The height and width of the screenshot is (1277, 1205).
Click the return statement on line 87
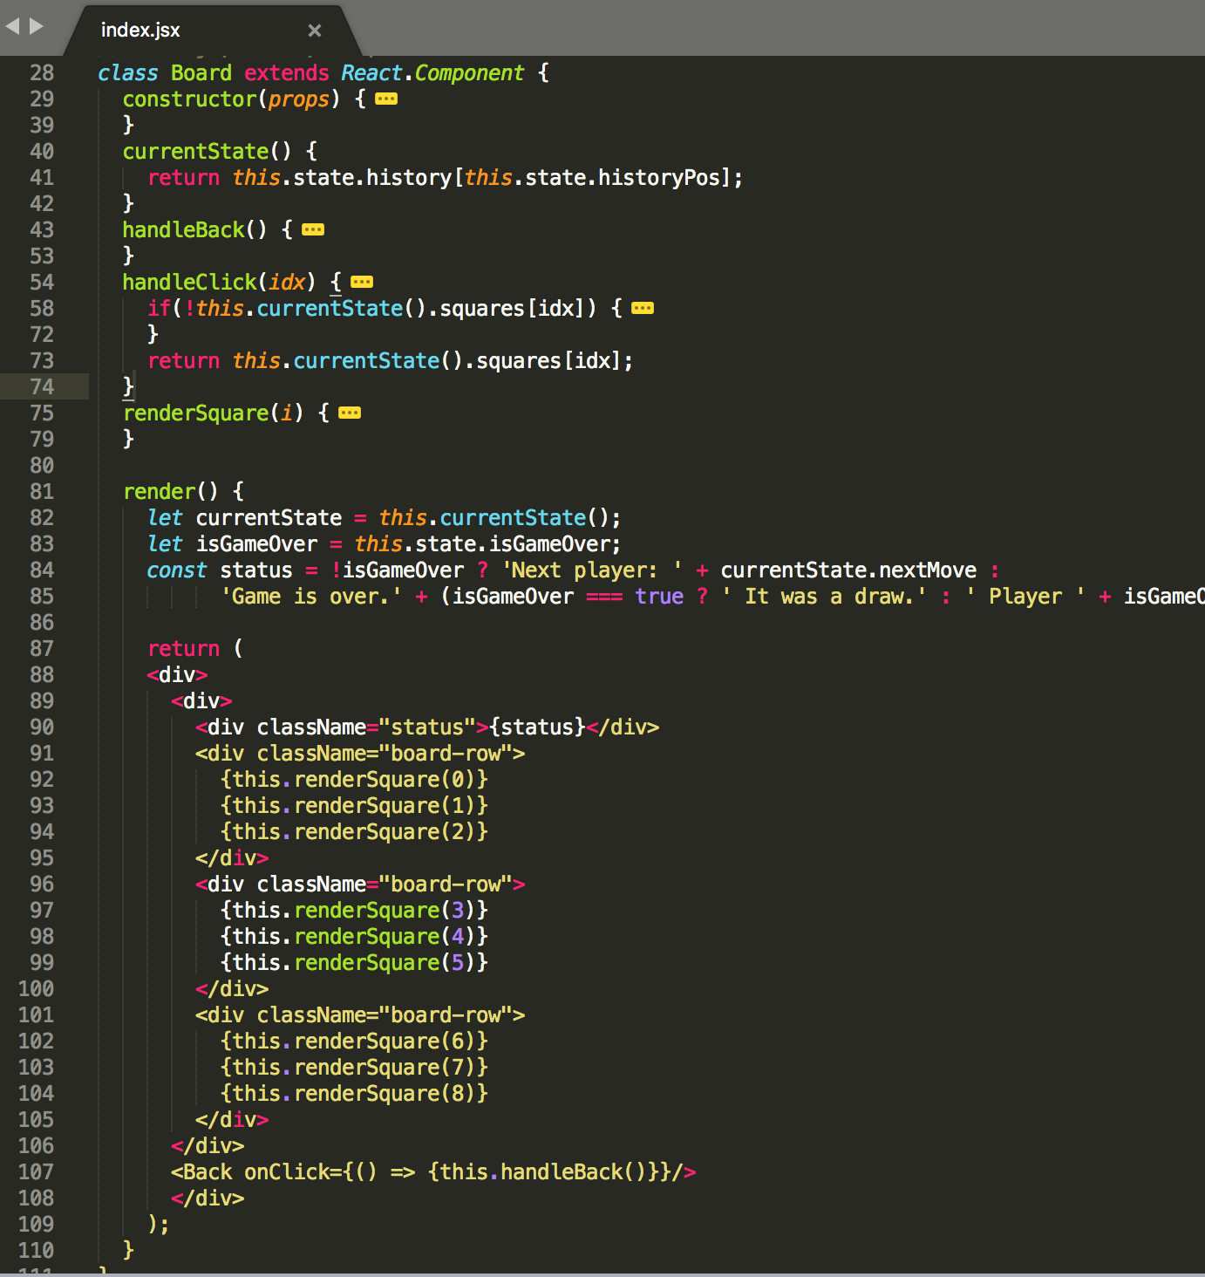183,648
